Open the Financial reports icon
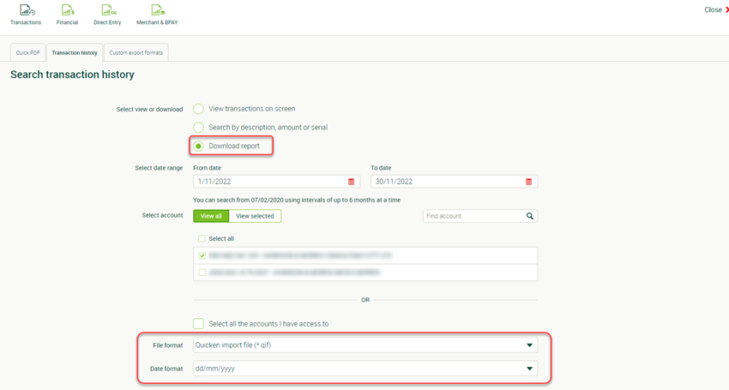 67,11
